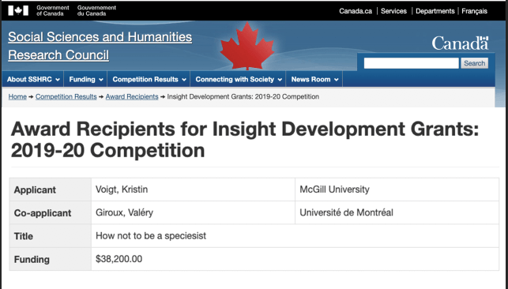This screenshot has width=508, height=289.
Task: Open Award Recipients breadcrumb link
Action: (x=132, y=97)
